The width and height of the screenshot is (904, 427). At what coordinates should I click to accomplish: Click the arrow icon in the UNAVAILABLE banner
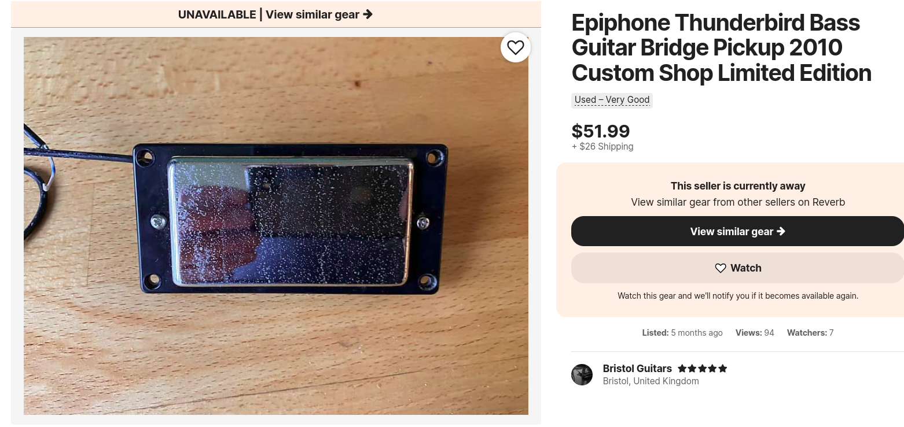(x=368, y=14)
